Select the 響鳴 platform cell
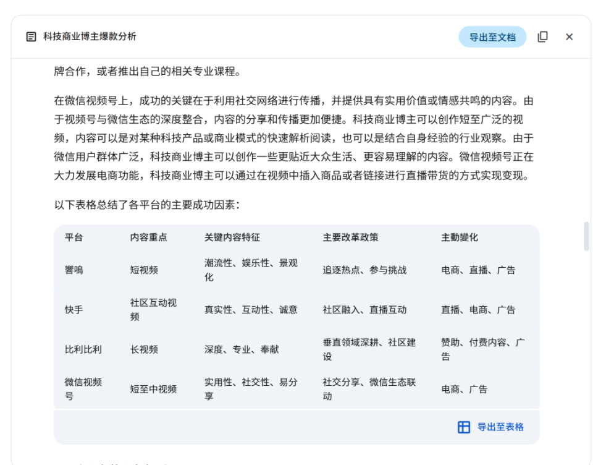The image size is (593, 465). (74, 270)
